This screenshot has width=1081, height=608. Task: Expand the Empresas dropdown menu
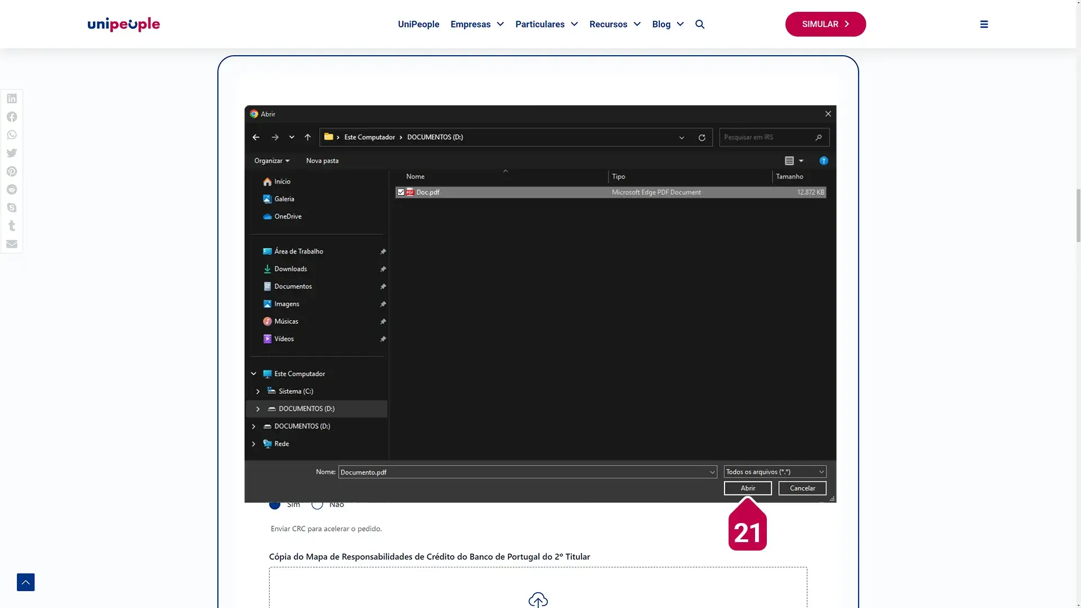477,24
